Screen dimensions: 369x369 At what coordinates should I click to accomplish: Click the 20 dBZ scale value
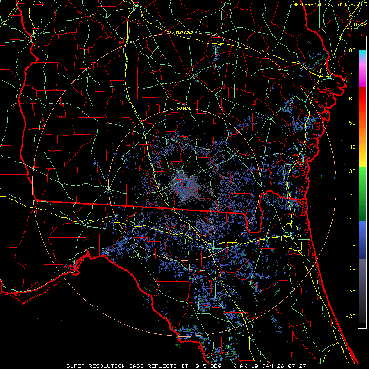(x=352, y=196)
